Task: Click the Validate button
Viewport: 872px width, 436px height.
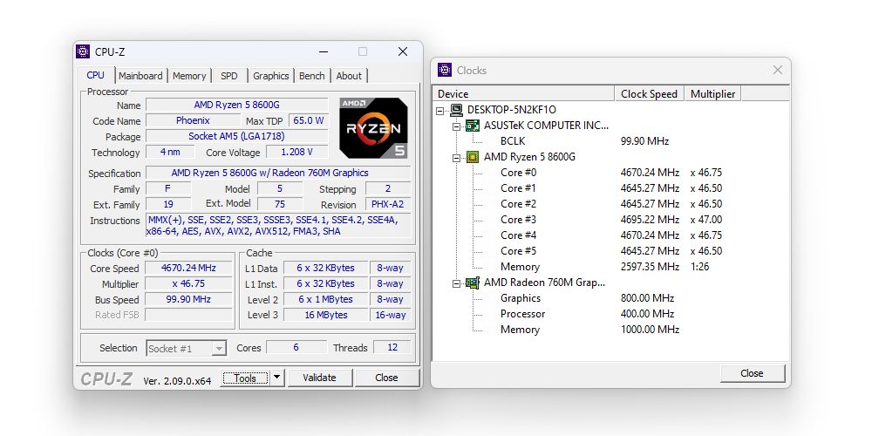Action: pos(319,378)
